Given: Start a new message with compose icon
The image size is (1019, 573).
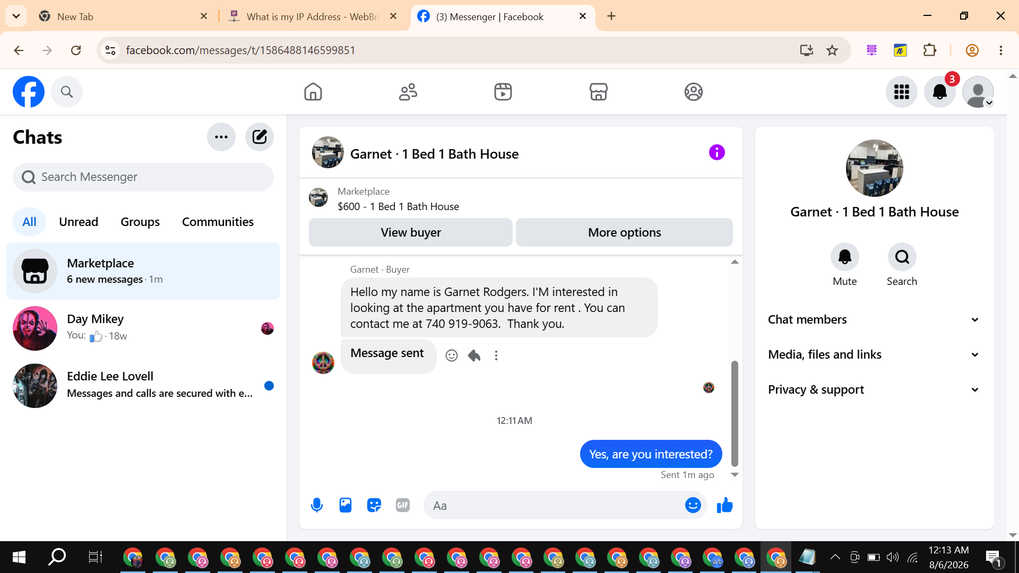Looking at the screenshot, I should pos(260,137).
